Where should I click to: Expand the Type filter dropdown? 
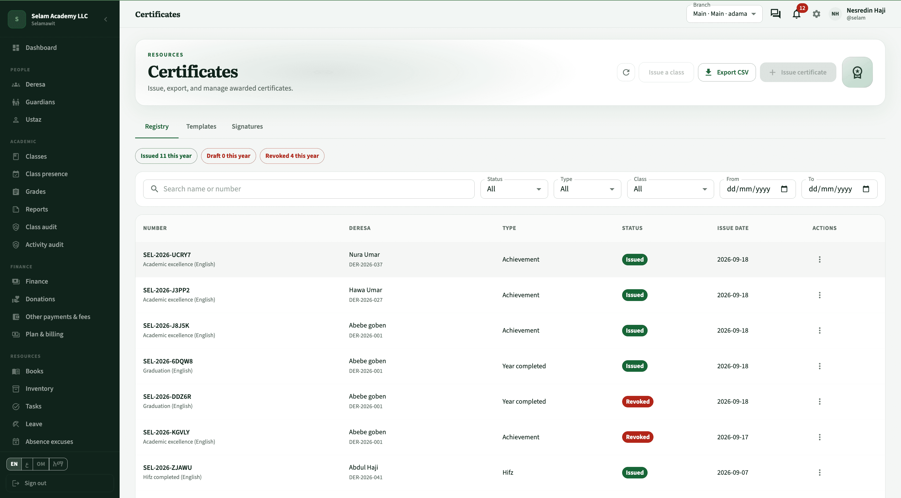[x=587, y=189]
